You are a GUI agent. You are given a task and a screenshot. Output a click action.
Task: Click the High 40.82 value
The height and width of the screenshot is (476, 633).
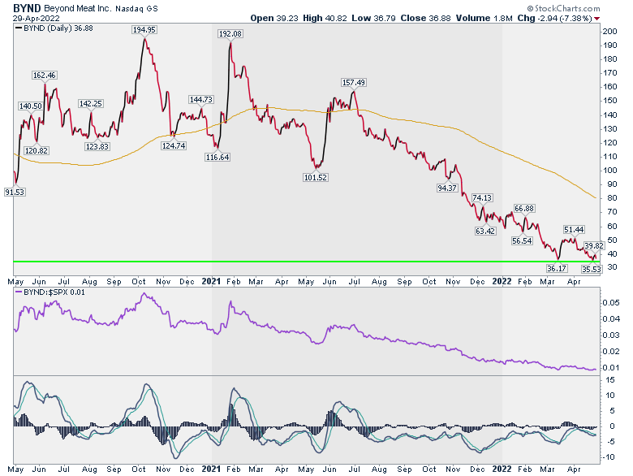(325, 18)
